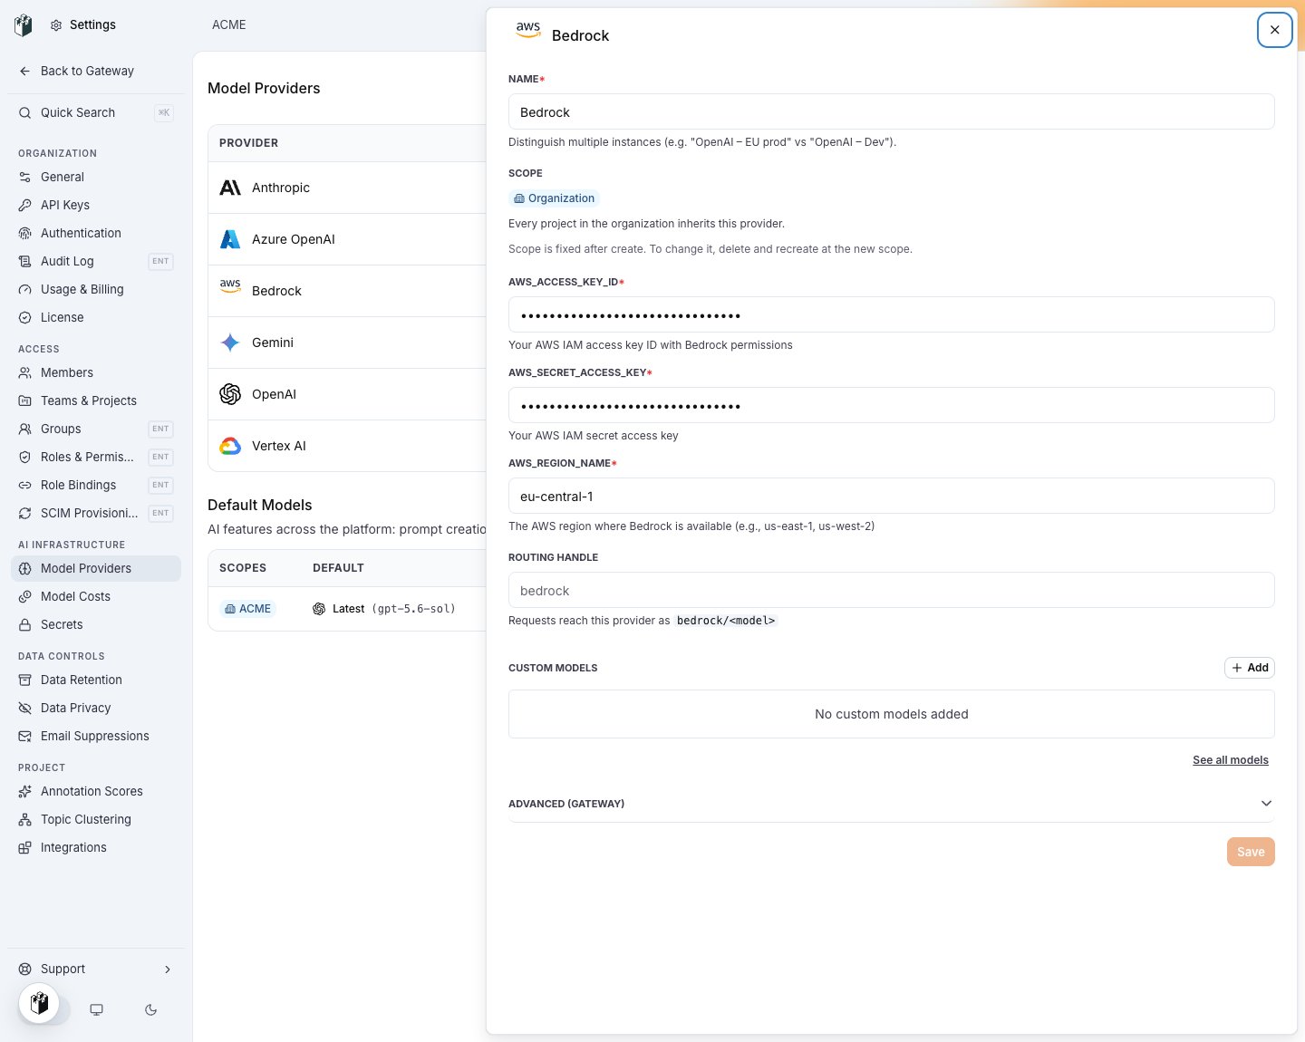Click the Usage & Billing gauge icon
This screenshot has width=1305, height=1042.
25,290
